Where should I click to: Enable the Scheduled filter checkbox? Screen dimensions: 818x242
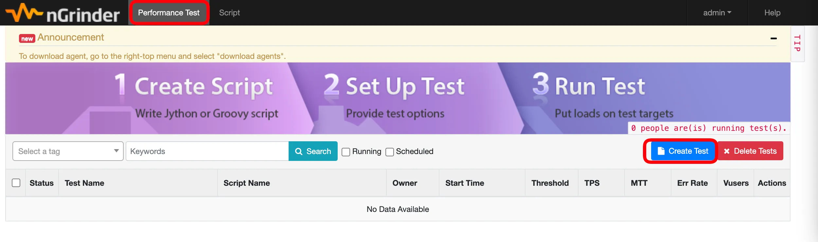[389, 152]
